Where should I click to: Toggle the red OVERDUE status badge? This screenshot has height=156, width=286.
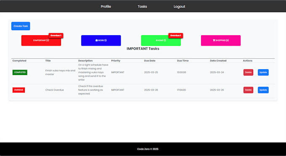(x=19, y=90)
